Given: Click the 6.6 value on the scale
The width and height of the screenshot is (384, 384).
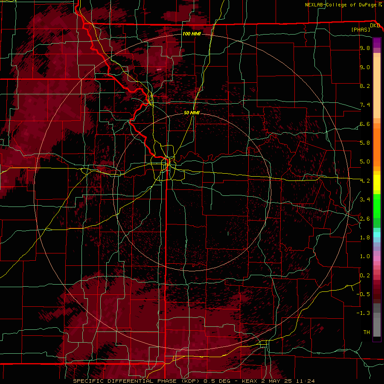Looking at the screenshot, I should coord(365,124).
